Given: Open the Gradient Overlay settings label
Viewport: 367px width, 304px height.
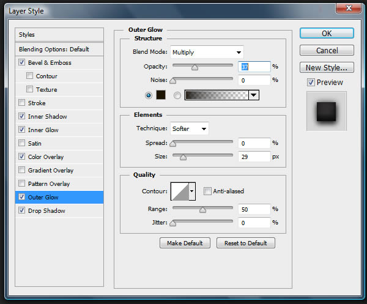Looking at the screenshot, I should 51,170.
